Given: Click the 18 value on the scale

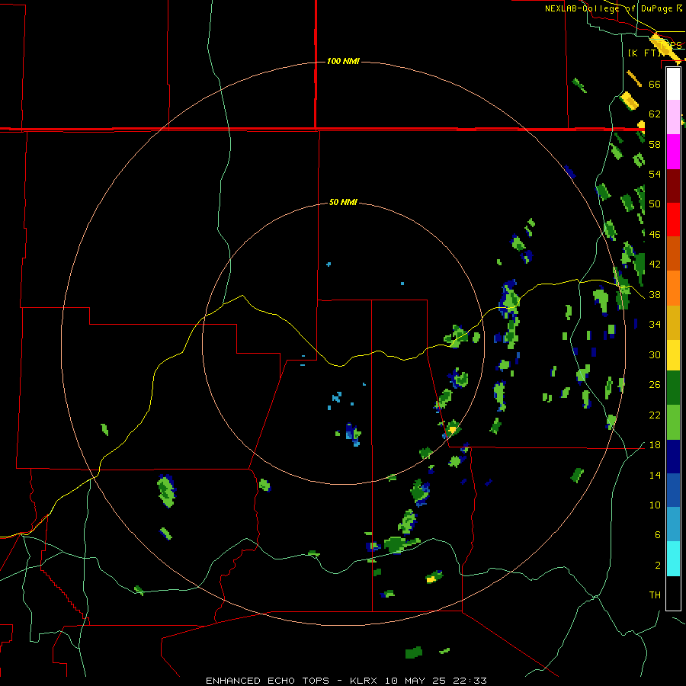Looking at the screenshot, I should pos(655,445).
